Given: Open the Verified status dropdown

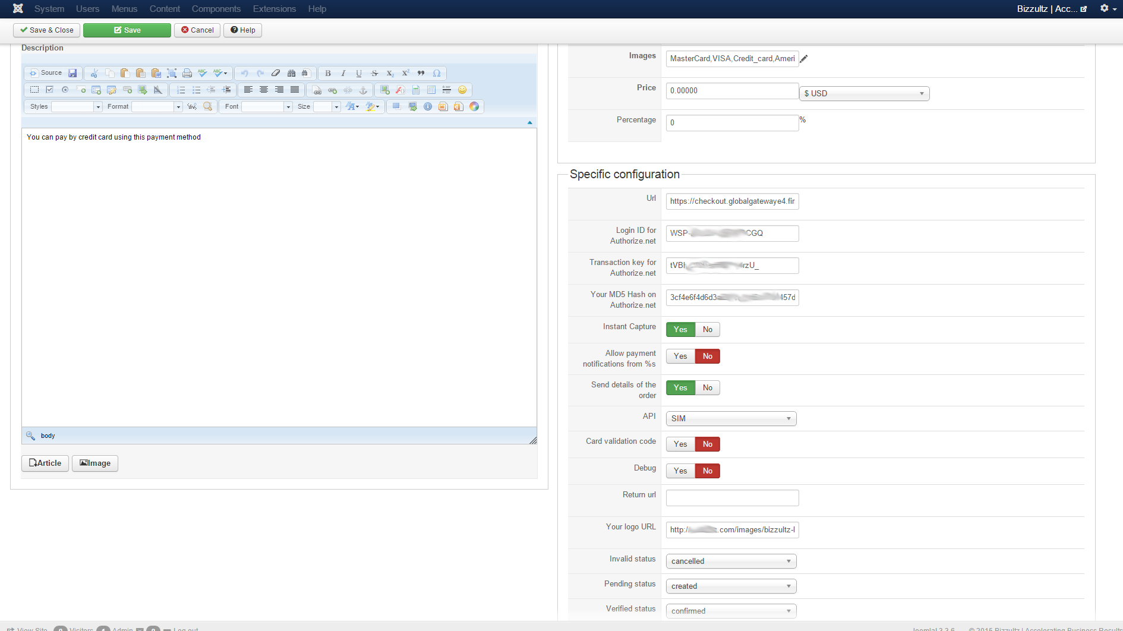Looking at the screenshot, I should coord(731,611).
